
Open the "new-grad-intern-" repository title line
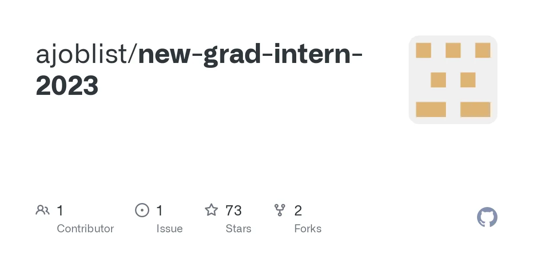[250, 55]
